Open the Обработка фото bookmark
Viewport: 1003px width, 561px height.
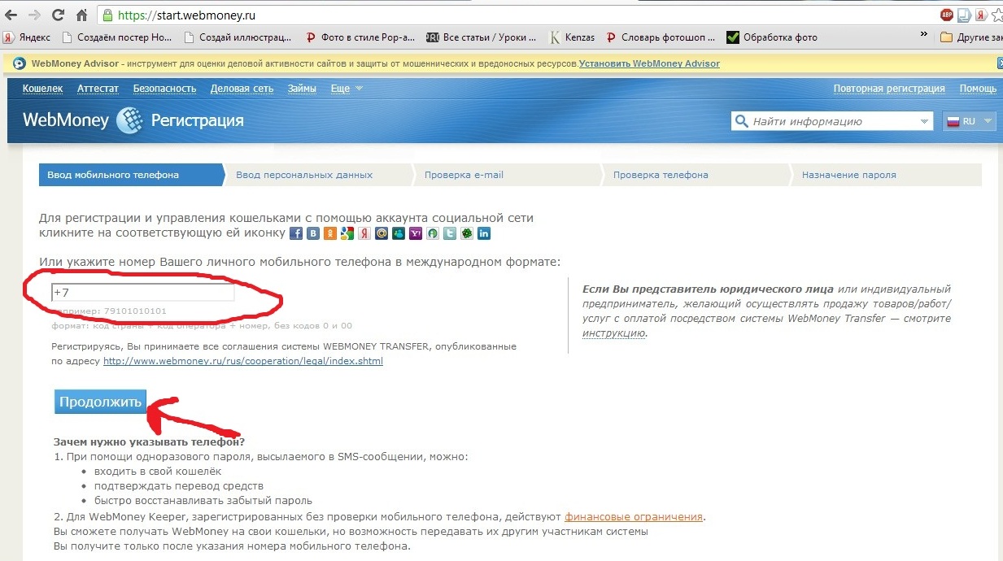tap(772, 37)
